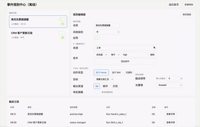
Task: Click '上次触发: 09:20' text
Action: point(18,24)
